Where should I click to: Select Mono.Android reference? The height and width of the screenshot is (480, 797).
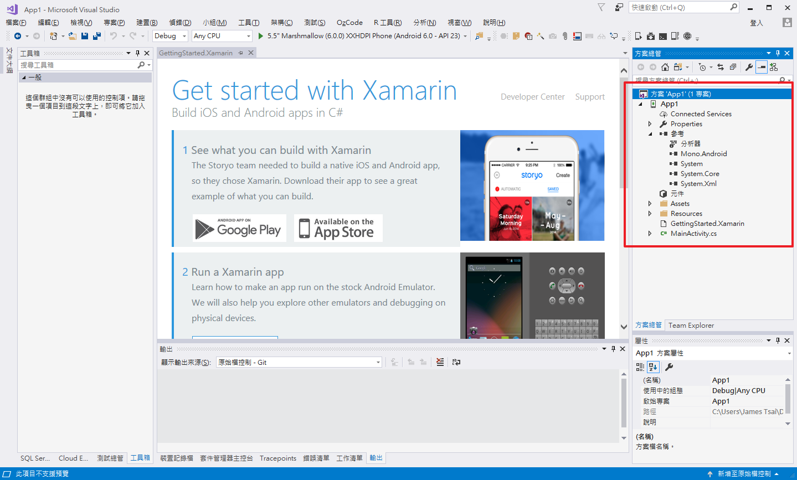click(703, 154)
